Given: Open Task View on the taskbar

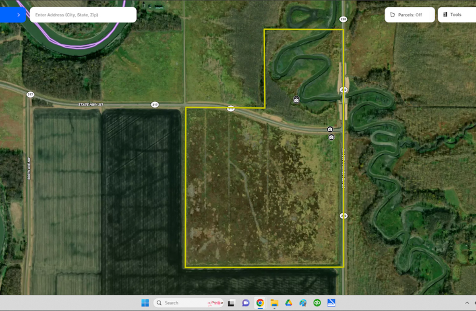Looking at the screenshot, I should click(231, 303).
